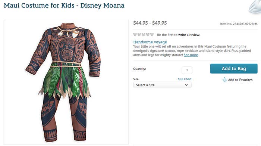The image size is (261, 146).
Task: Focus the Quantity input field
Action: pyautogui.click(x=187, y=70)
